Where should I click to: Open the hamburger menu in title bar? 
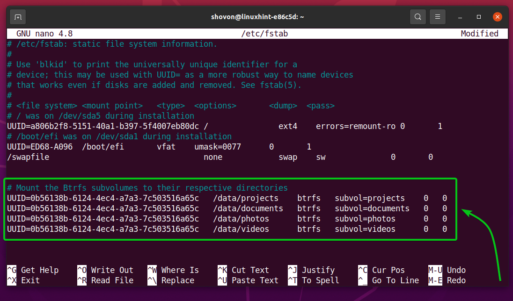(438, 17)
